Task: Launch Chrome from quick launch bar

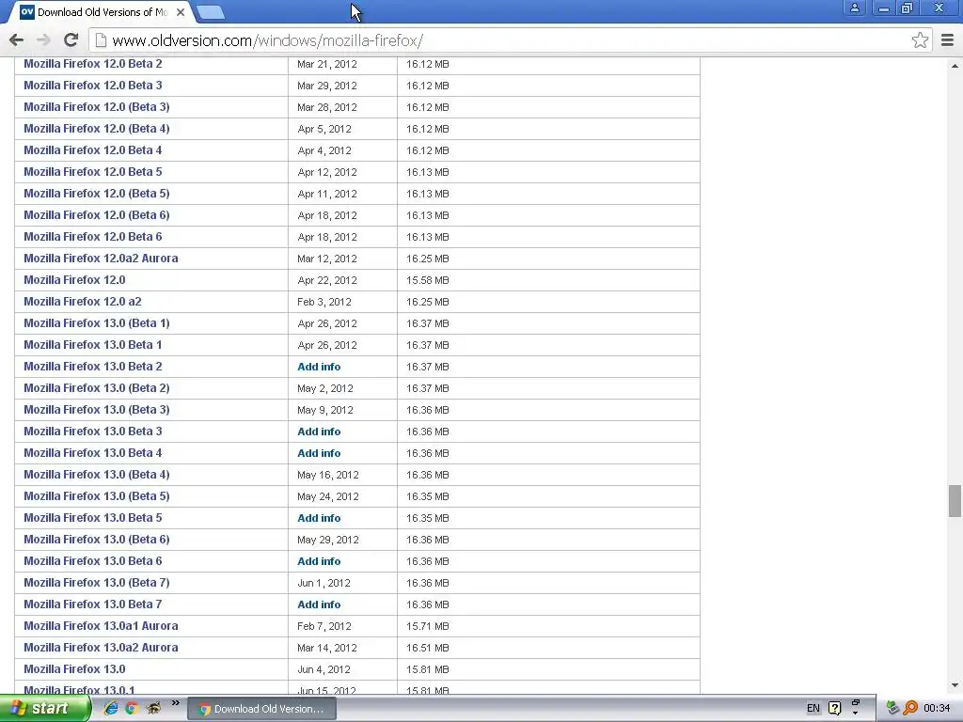Action: point(132,708)
